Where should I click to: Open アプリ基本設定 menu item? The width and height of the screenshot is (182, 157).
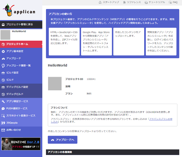point(21,51)
